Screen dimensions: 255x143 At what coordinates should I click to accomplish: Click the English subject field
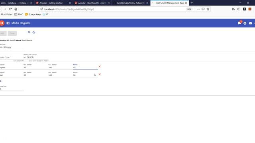12,67
